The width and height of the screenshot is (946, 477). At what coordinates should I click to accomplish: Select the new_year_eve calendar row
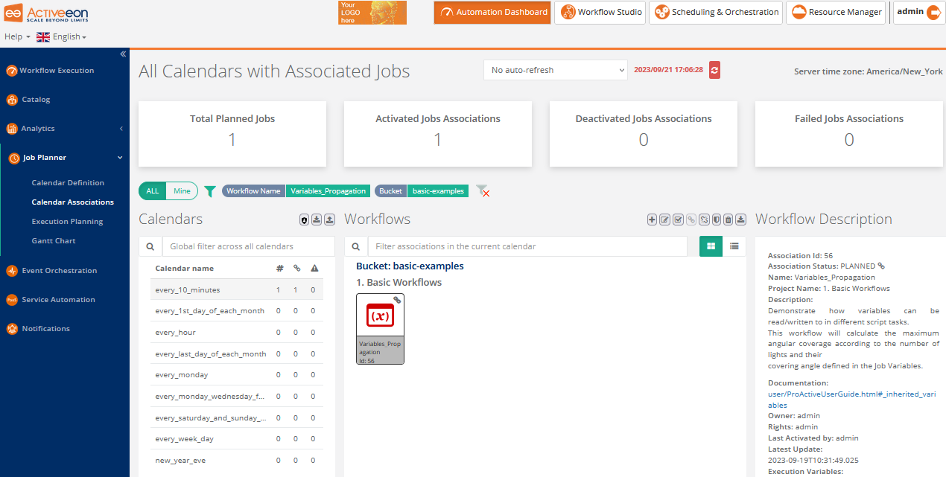[237, 461]
